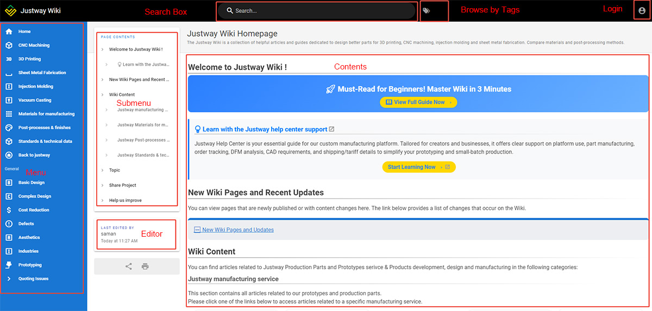
Task: Expand 'Justway Materials for m...' sub-item chevron
Action: click(x=107, y=125)
